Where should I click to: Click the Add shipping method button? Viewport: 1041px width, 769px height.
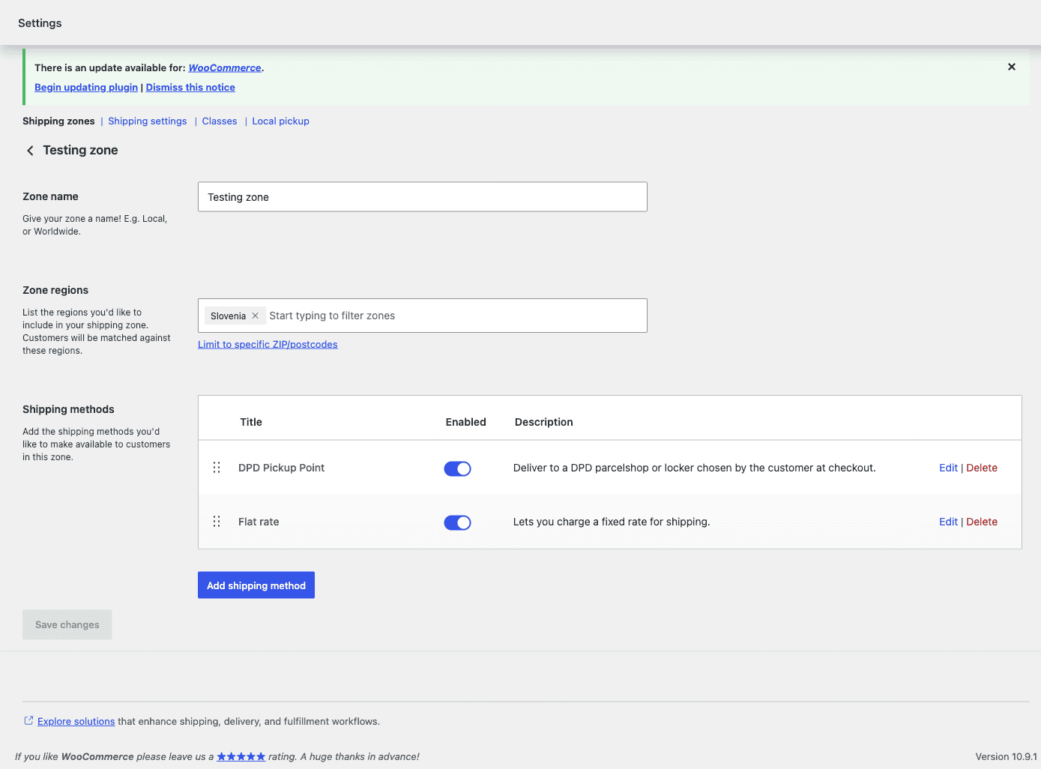(x=256, y=585)
